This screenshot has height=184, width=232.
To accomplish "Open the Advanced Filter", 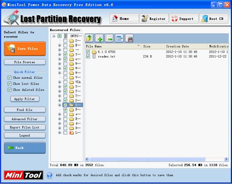I will click(25, 119).
